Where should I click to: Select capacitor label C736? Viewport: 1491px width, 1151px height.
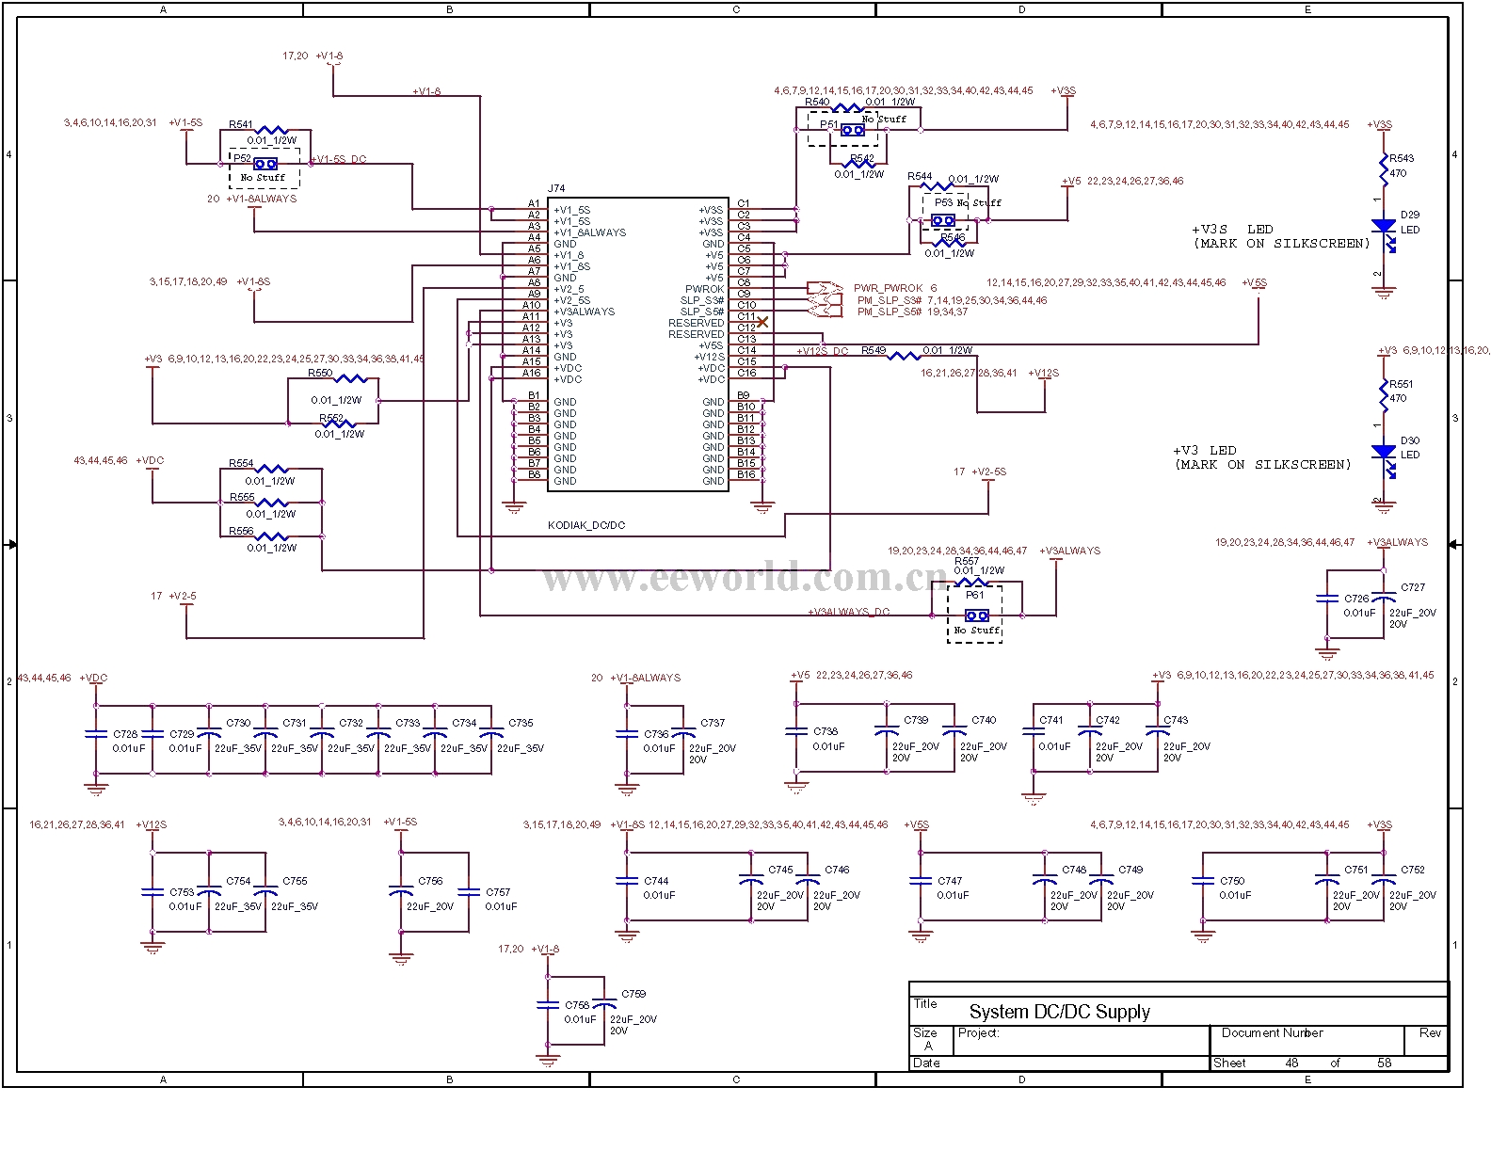click(x=656, y=734)
